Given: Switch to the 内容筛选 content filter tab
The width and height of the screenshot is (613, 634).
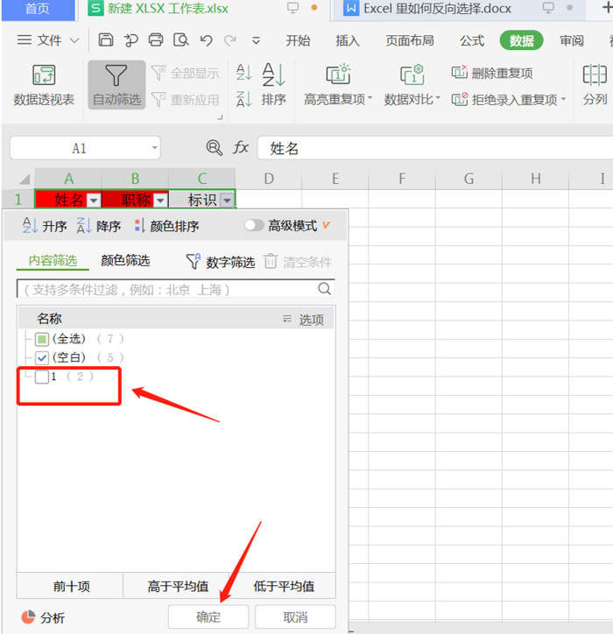Looking at the screenshot, I should point(53,260).
